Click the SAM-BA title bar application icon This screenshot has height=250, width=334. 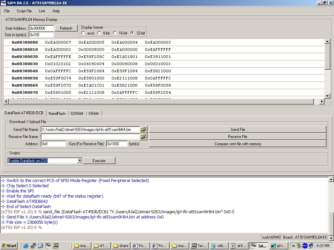pyautogui.click(x=3, y=3)
